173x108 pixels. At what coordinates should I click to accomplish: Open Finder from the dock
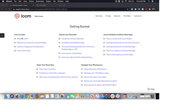(7, 96)
